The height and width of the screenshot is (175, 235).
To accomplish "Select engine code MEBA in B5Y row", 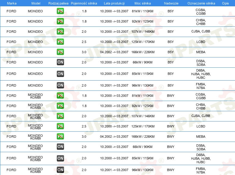I will 201,52.
